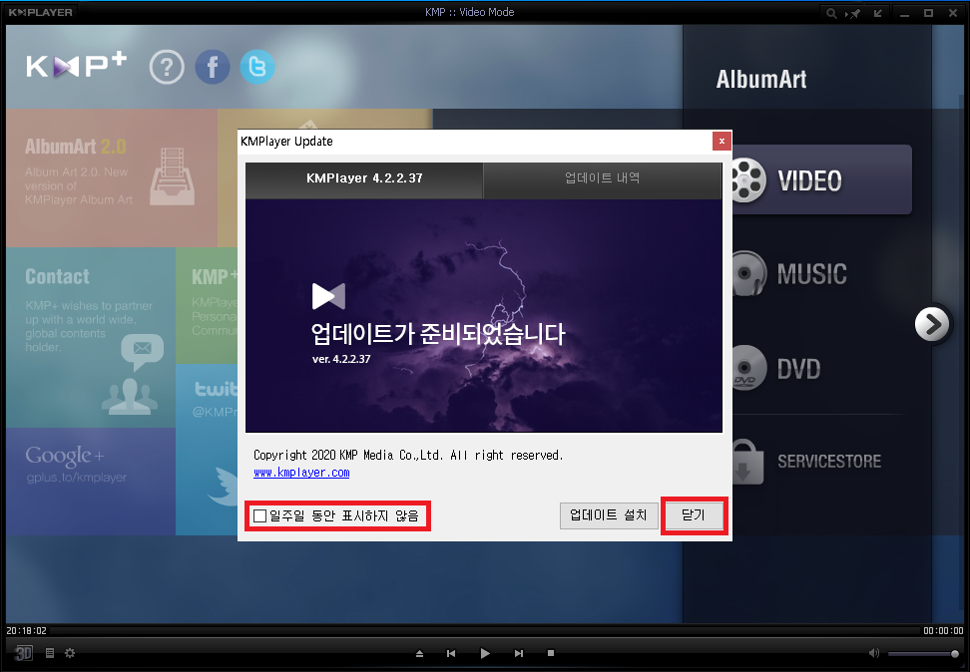Skip to previous track
Image resolution: width=970 pixels, height=672 pixels.
tap(451, 653)
